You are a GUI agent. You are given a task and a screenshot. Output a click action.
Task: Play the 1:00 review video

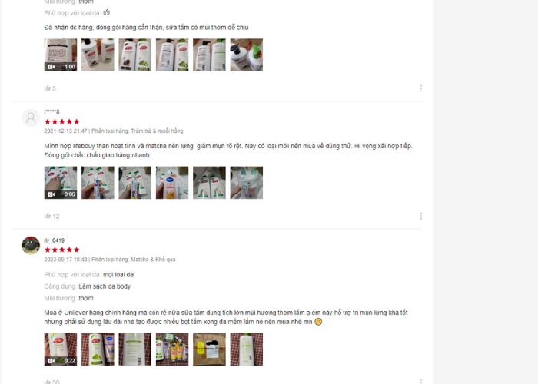tap(61, 55)
